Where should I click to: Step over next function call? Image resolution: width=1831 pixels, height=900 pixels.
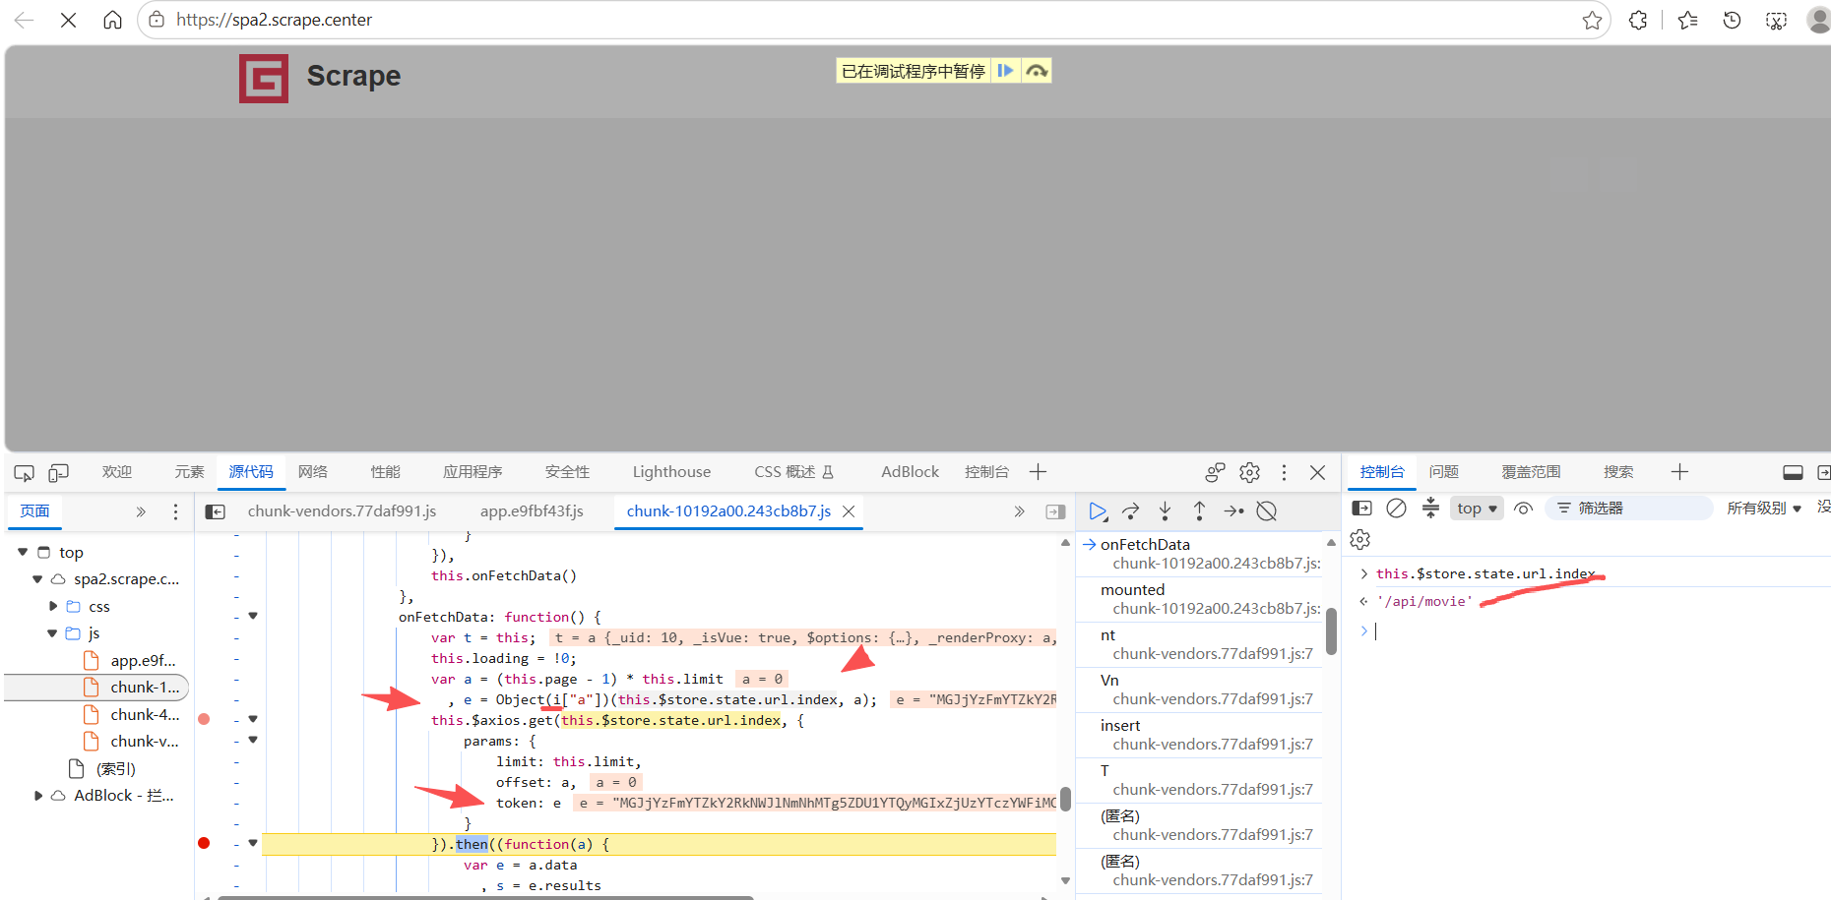point(1131,511)
